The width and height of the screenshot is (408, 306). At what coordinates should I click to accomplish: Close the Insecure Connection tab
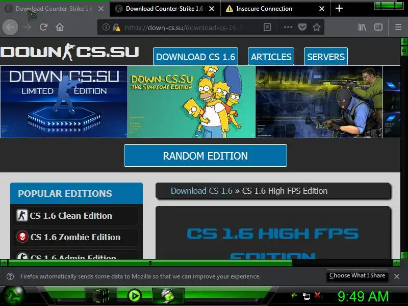[x=322, y=9]
